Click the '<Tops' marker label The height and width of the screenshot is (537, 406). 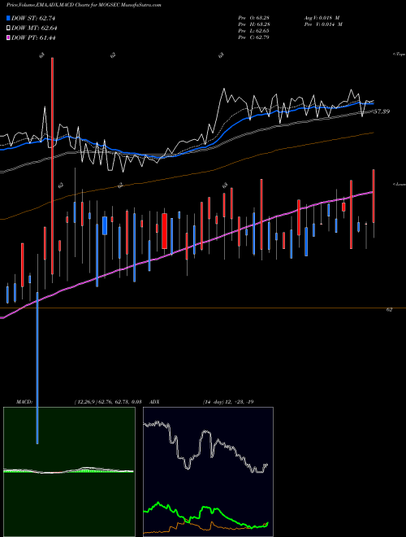click(x=399, y=55)
